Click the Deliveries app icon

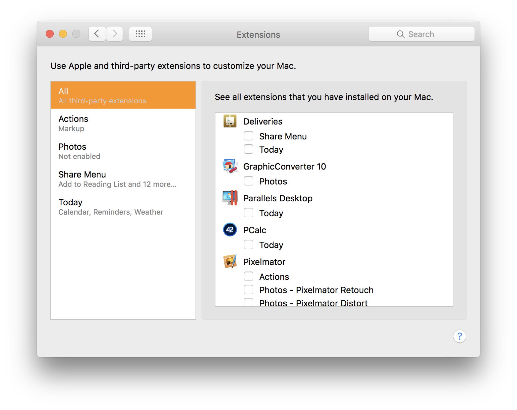pyautogui.click(x=230, y=121)
